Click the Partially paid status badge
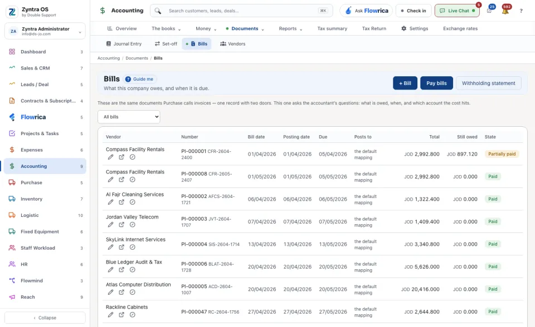This screenshot has width=535, height=327. pos(502,154)
